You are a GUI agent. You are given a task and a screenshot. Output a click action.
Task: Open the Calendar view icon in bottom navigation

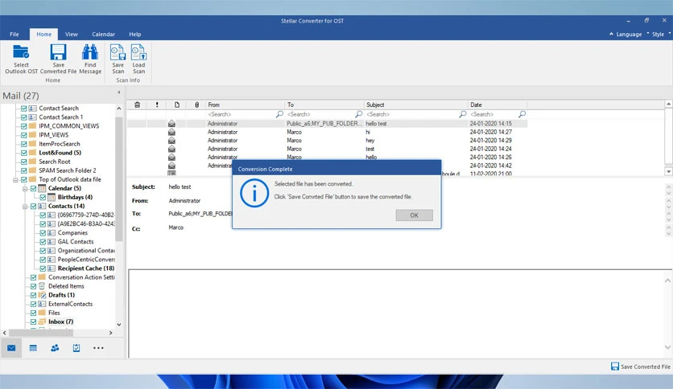(x=33, y=348)
